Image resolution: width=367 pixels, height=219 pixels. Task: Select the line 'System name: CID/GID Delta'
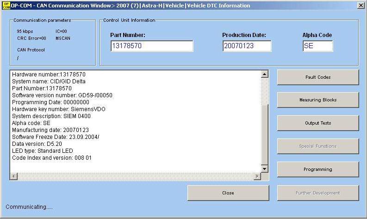[x=49, y=81]
